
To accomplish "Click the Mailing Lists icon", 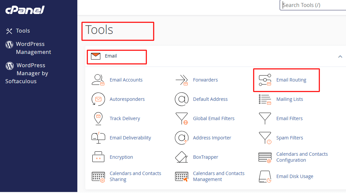I will click(x=265, y=99).
